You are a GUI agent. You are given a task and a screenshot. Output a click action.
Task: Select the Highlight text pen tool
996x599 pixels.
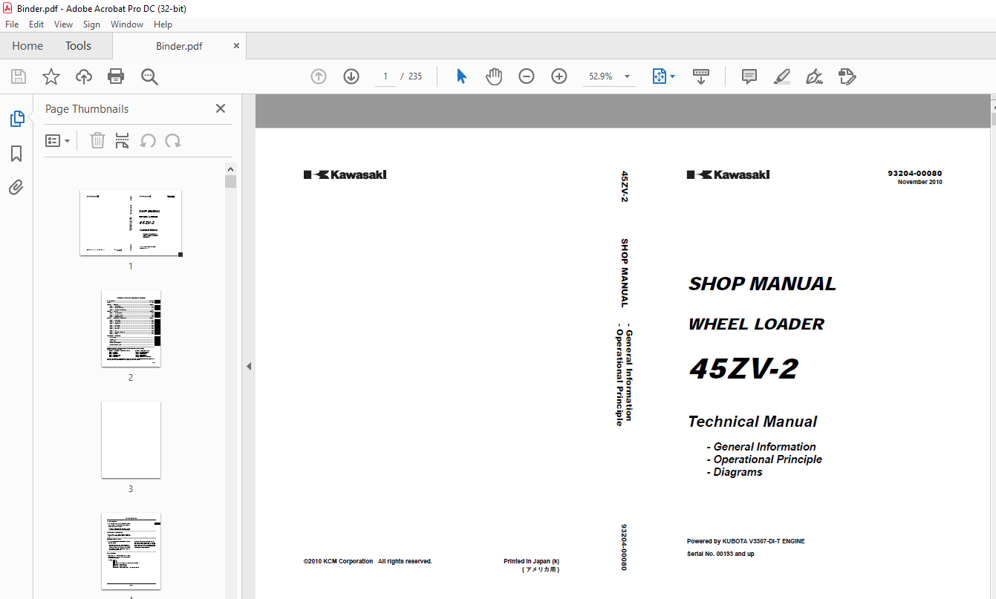tap(781, 76)
